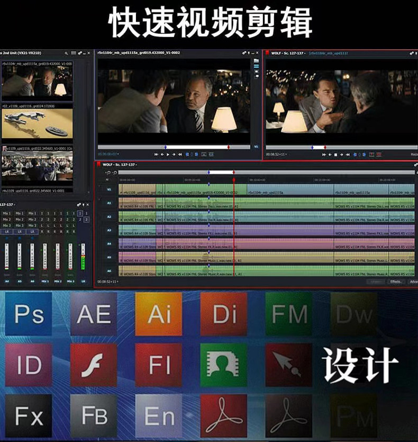Toggle the highlighted 2 routing button in the mixer
Viewport: 418px width, 442px height.
pyautogui.click(x=86, y=219)
